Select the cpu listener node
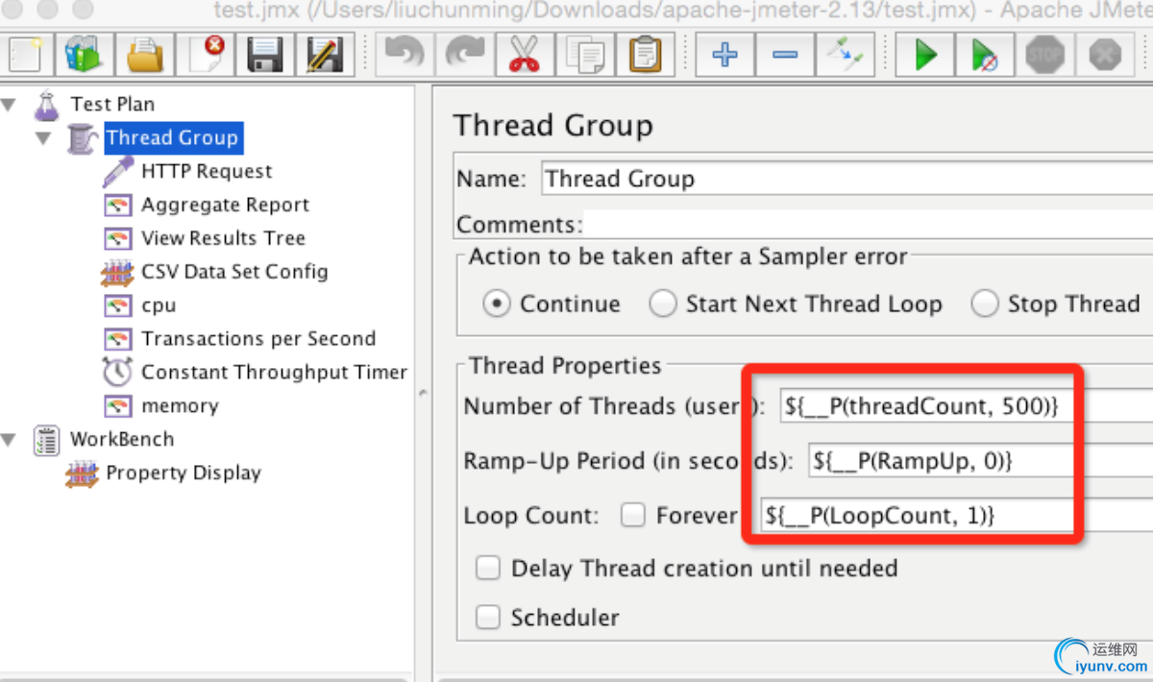 point(159,305)
